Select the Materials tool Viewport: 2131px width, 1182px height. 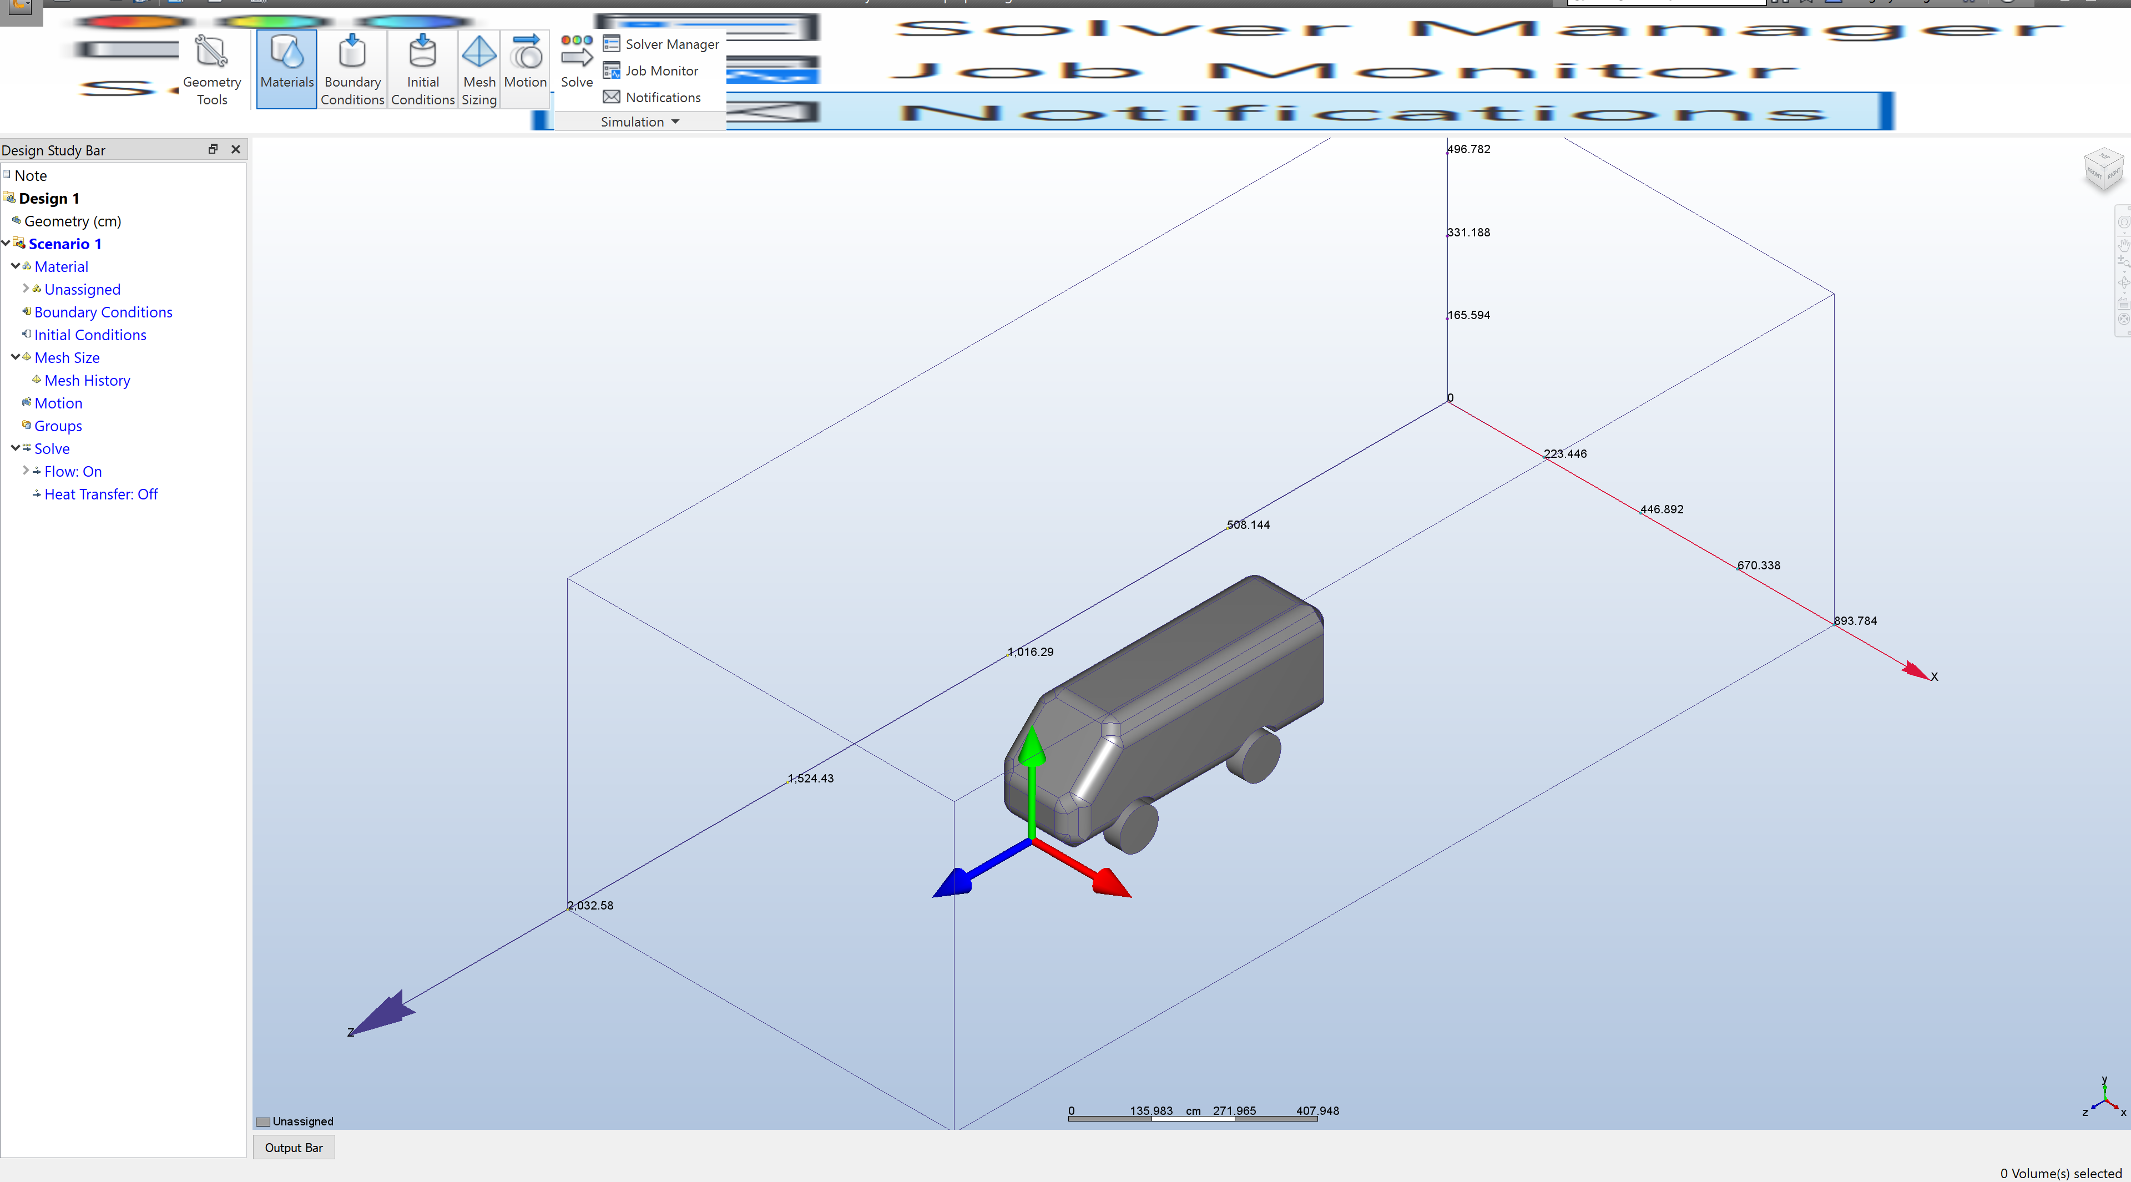286,69
